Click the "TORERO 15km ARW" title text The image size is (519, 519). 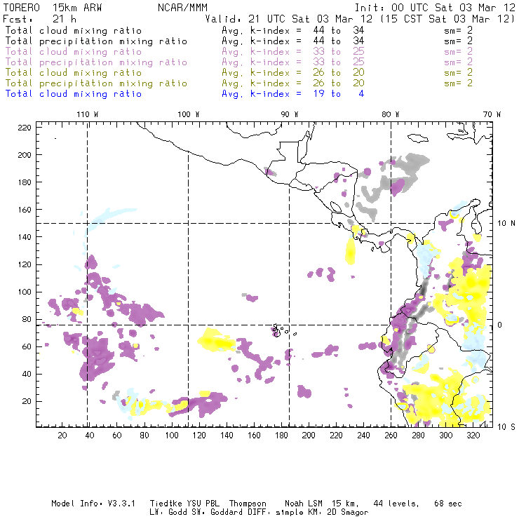point(53,8)
